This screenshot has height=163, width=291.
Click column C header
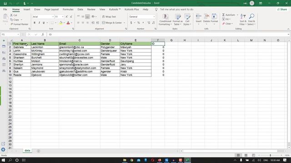pyautogui.click(x=80, y=40)
